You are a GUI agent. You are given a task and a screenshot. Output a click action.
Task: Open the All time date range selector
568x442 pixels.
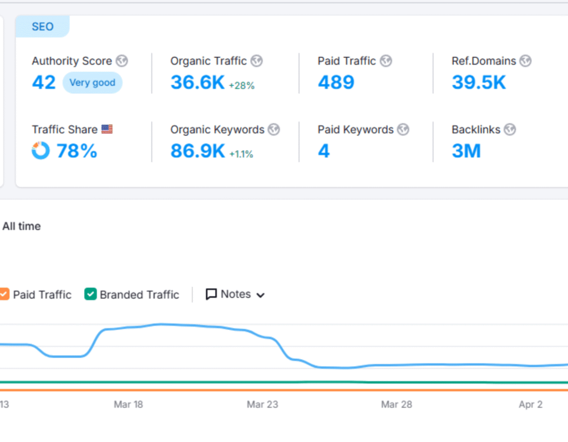click(x=21, y=226)
